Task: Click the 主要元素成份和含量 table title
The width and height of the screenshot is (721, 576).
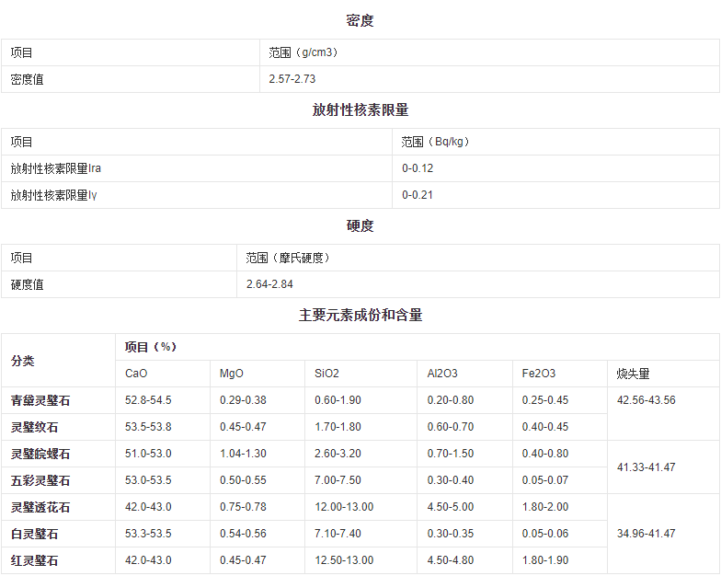Action: [x=360, y=315]
